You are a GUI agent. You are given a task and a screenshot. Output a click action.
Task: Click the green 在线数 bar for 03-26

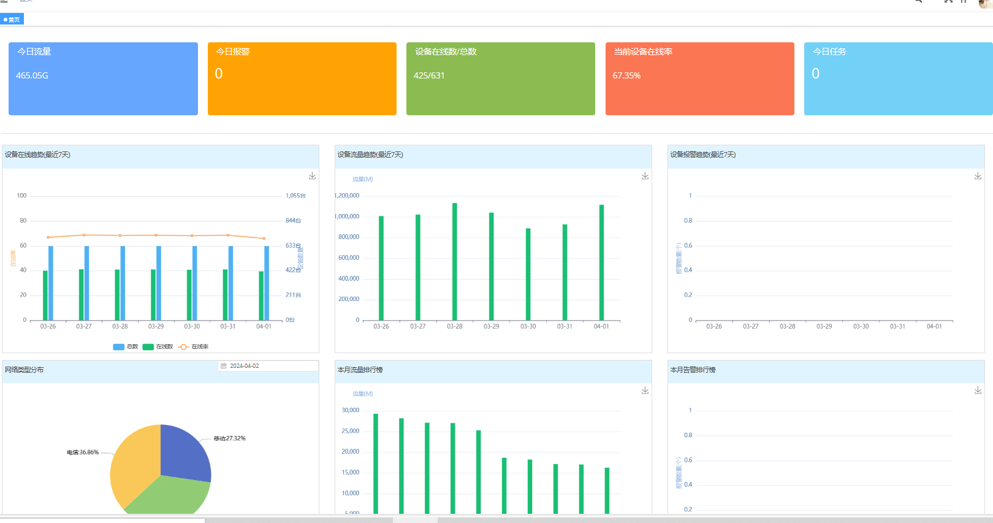click(x=45, y=296)
